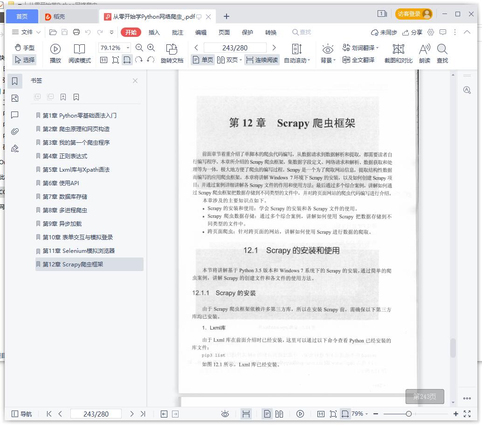The image size is (482, 425).
Task: Open the zoom percentage 79.12% dropdown
Action: [128, 48]
